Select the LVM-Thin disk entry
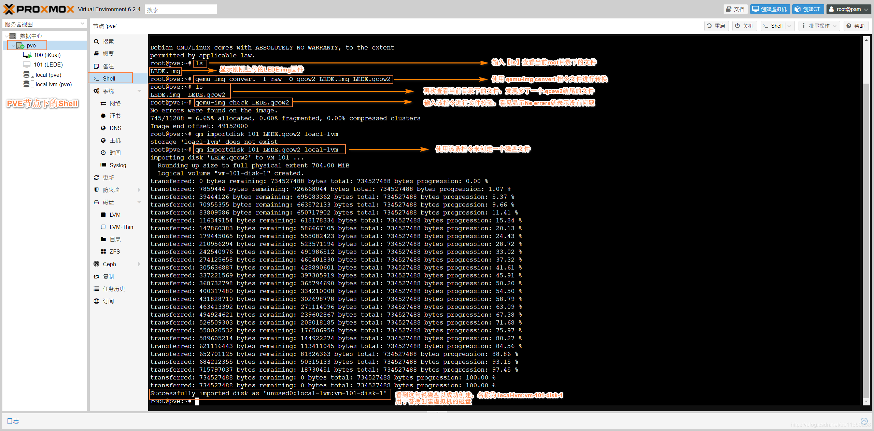The width and height of the screenshot is (874, 431). pyautogui.click(x=121, y=227)
